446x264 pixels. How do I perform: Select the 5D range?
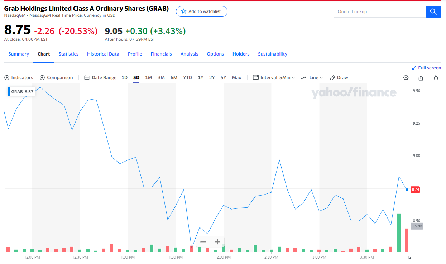tap(136, 78)
